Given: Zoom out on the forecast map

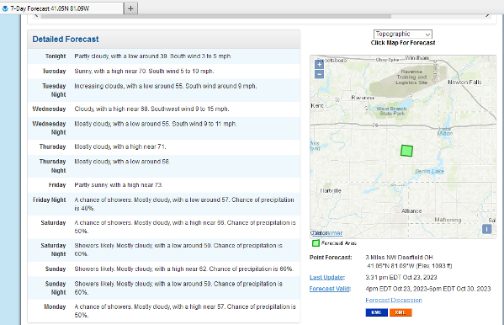Looking at the screenshot, I should coord(319,75).
